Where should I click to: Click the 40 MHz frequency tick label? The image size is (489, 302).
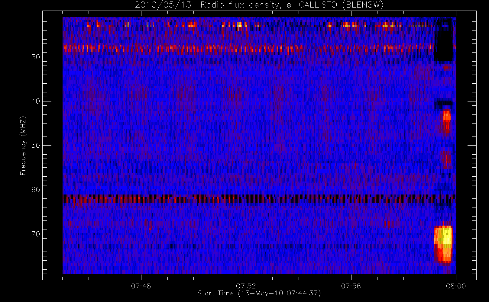[x=36, y=101]
